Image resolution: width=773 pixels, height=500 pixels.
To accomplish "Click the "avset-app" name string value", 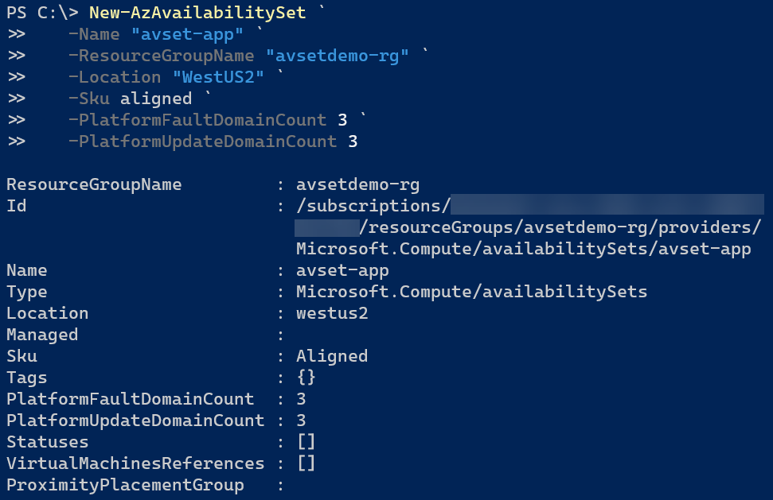I will (x=187, y=34).
